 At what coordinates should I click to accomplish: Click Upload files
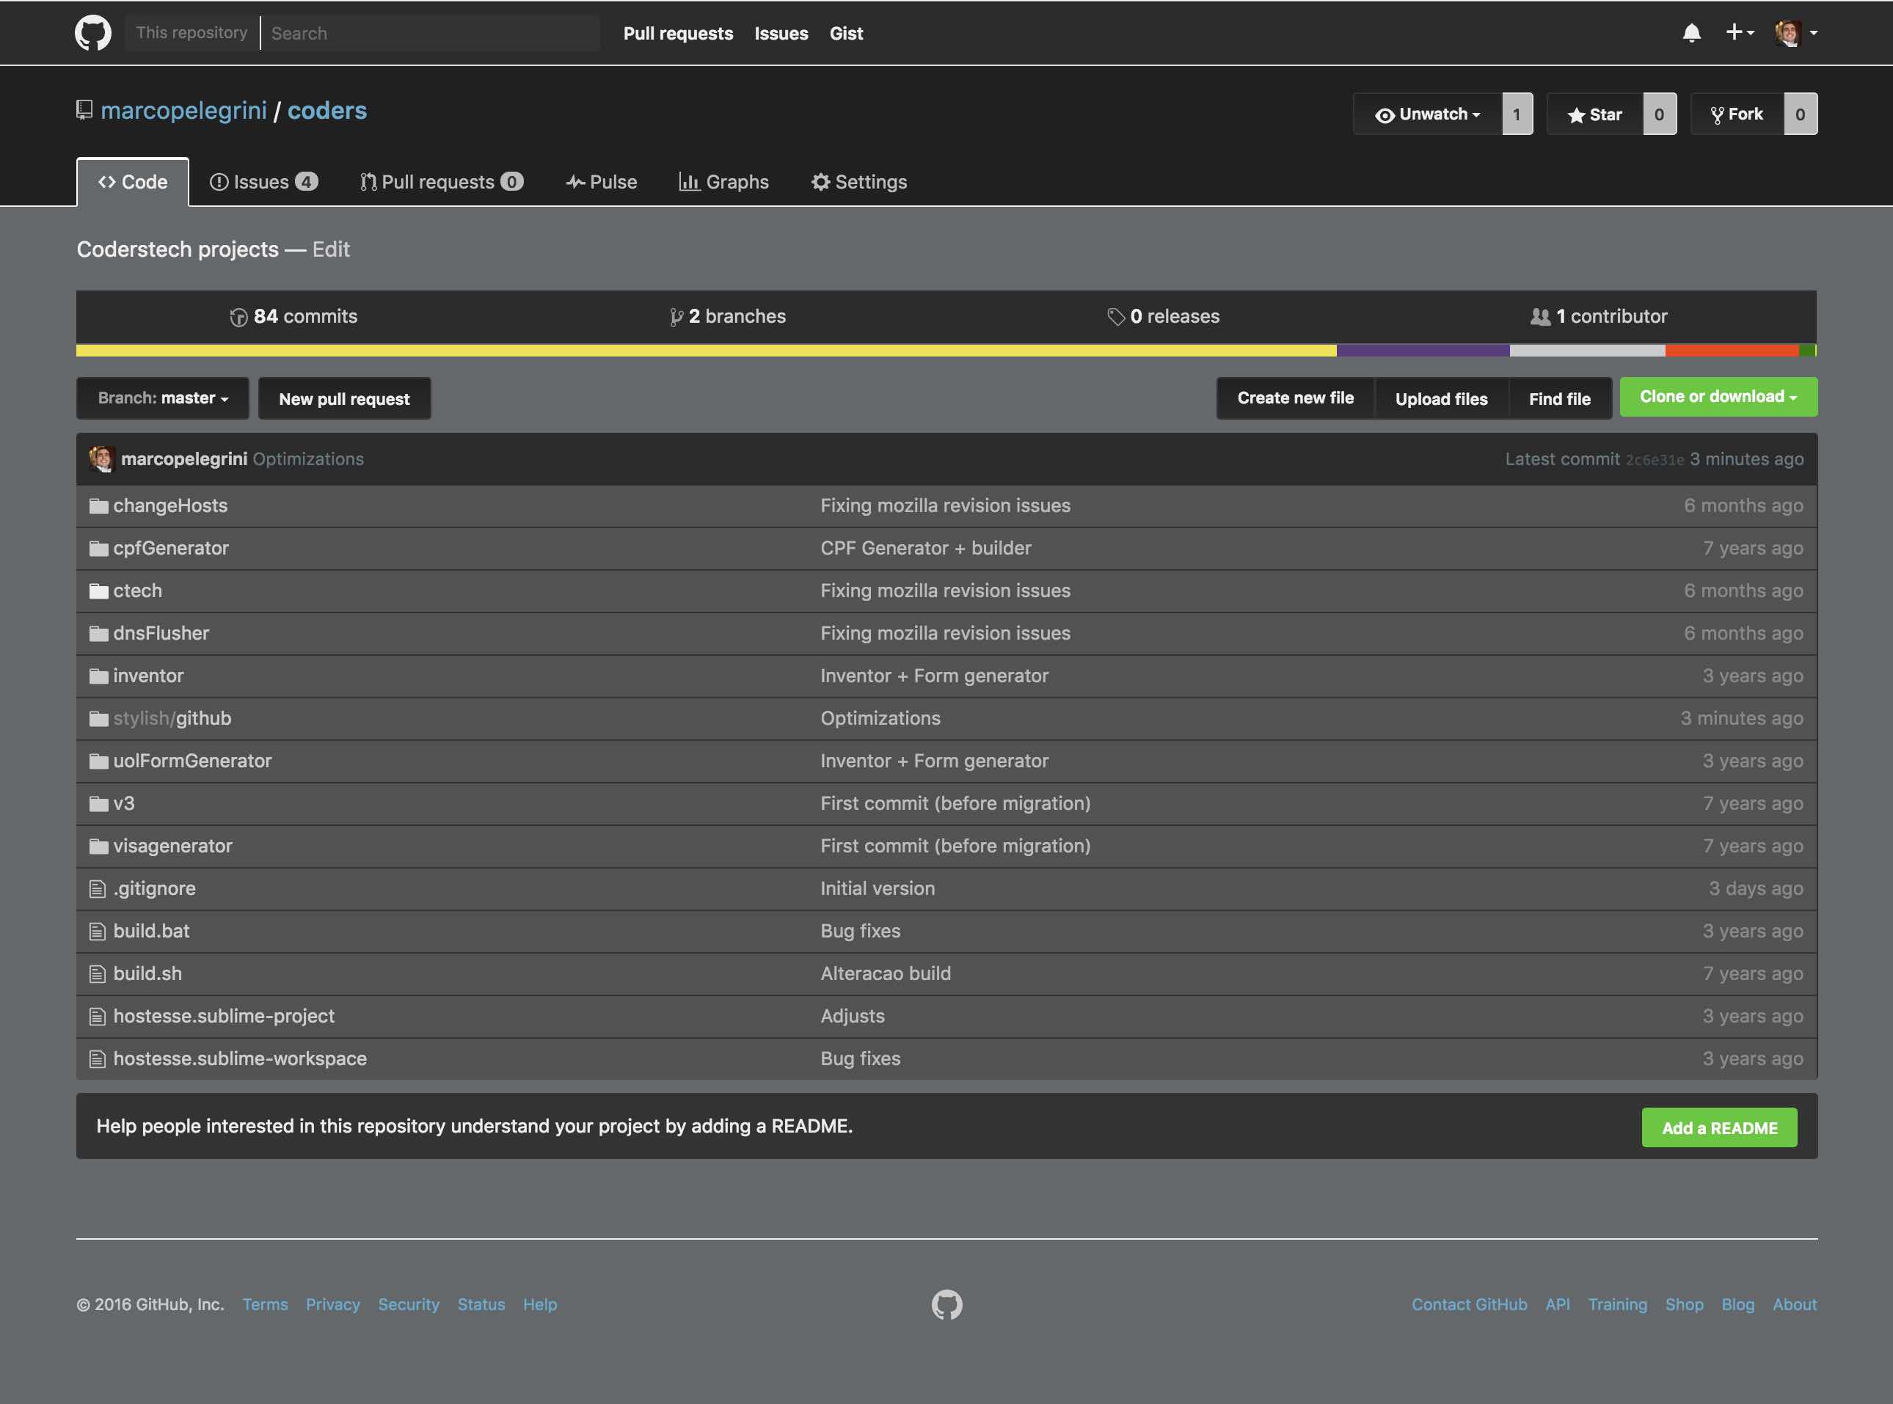(1442, 398)
